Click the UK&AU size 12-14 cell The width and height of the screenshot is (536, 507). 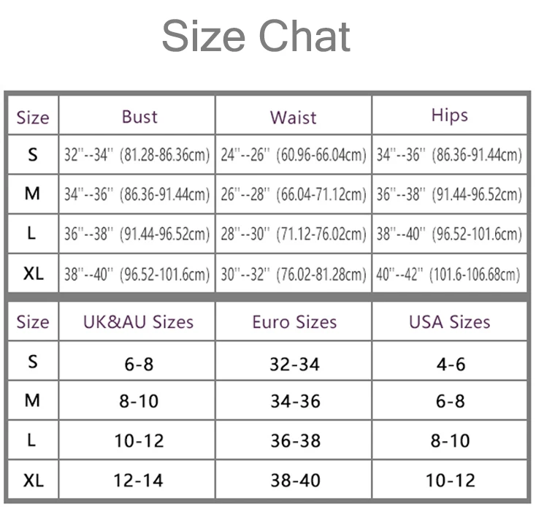point(137,480)
